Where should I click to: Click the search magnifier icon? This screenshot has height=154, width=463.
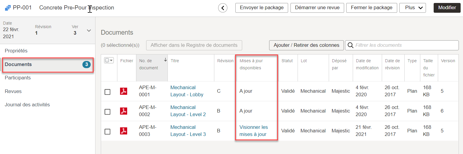[x=350, y=45]
